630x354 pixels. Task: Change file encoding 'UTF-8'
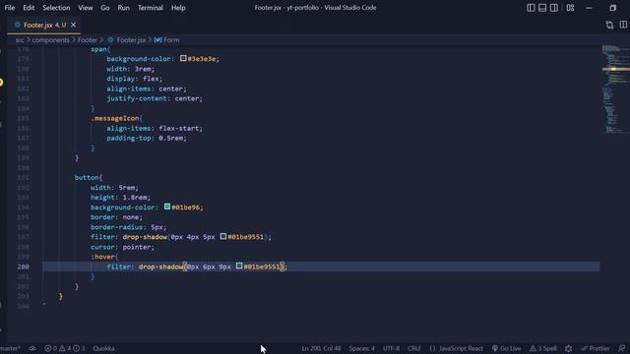(x=391, y=348)
